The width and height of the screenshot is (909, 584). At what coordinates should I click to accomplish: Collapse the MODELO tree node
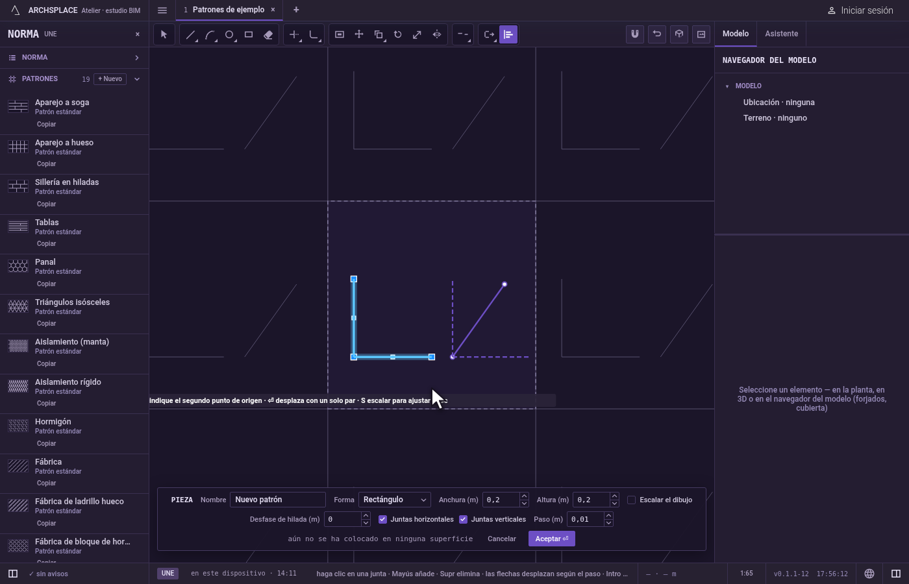pos(727,86)
